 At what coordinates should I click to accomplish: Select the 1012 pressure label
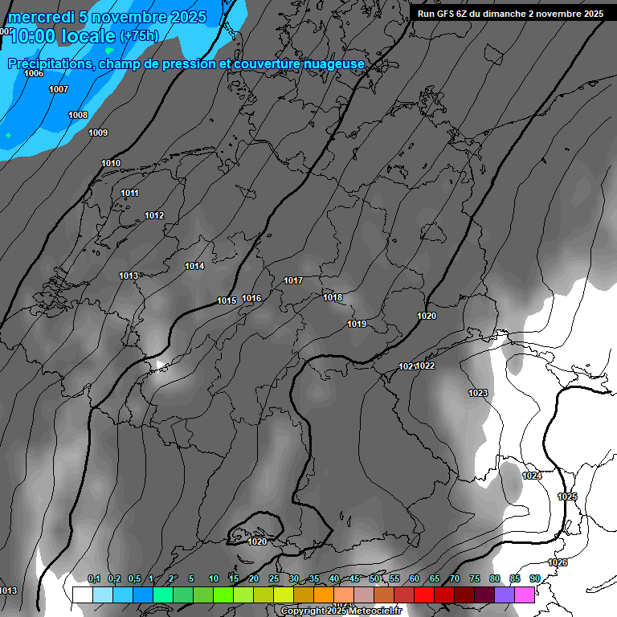coord(154,215)
